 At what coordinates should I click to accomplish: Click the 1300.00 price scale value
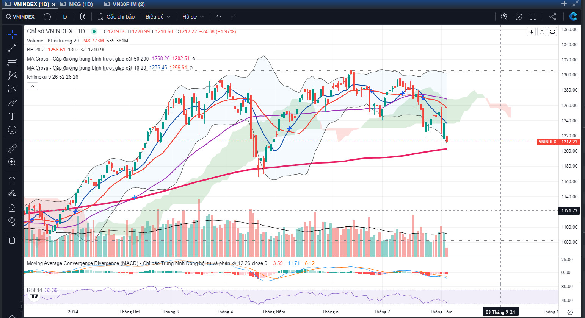(569, 75)
